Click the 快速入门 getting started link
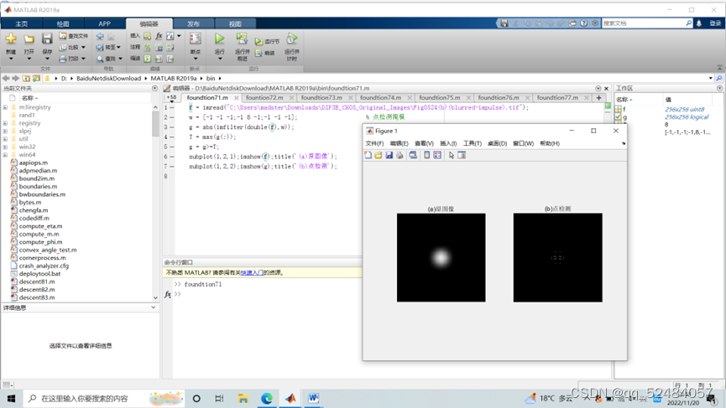The height and width of the screenshot is (408, 726). [x=252, y=272]
